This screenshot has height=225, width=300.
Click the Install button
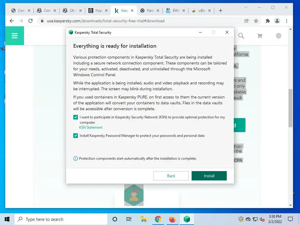pyautogui.click(x=209, y=176)
